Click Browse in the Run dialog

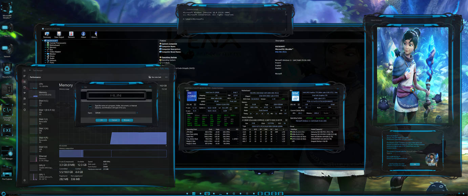coord(127,120)
